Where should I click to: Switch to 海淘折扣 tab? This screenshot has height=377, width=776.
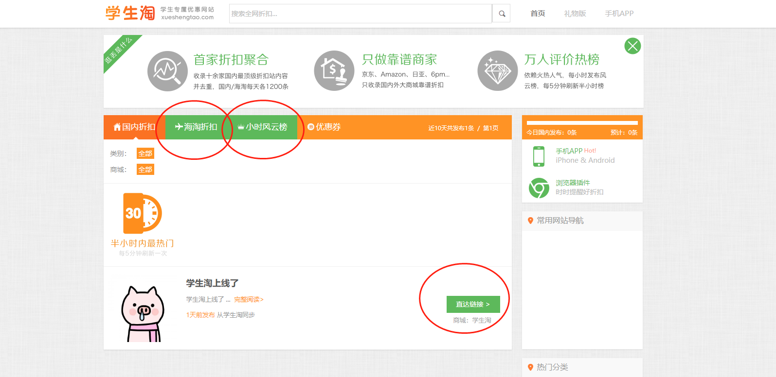(x=196, y=127)
